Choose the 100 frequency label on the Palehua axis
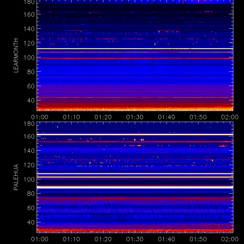 [x=29, y=179]
